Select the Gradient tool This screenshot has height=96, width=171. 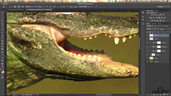tap(2, 44)
